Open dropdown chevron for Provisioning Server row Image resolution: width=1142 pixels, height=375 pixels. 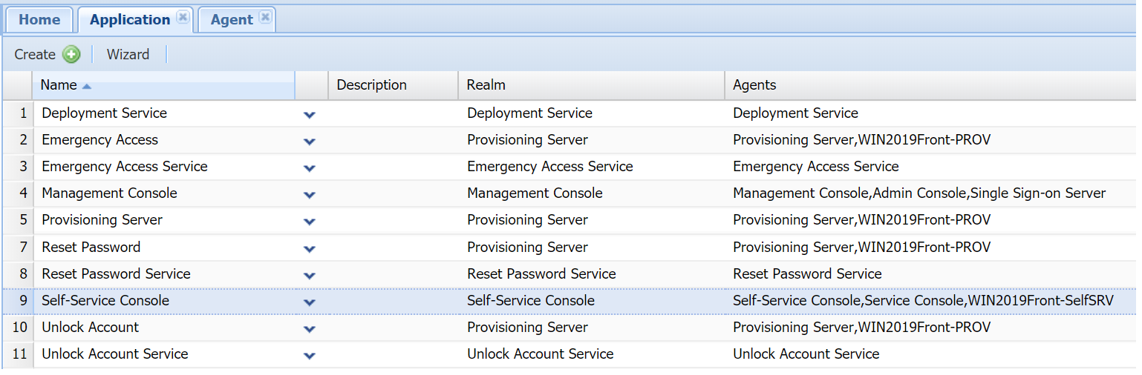(x=310, y=222)
